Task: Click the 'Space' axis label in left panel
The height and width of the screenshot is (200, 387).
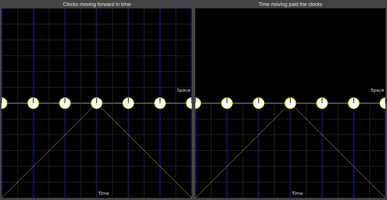Action: (x=183, y=91)
